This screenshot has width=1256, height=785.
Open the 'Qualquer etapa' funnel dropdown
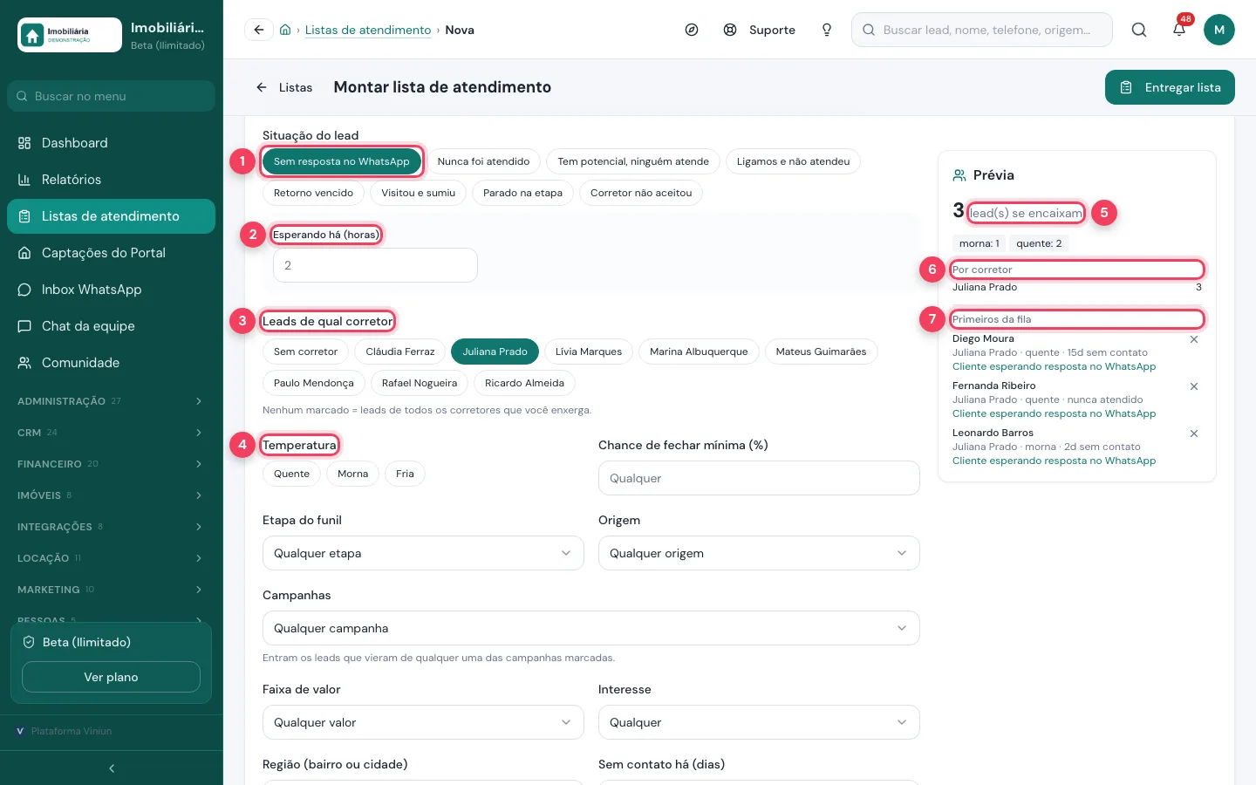point(423,553)
